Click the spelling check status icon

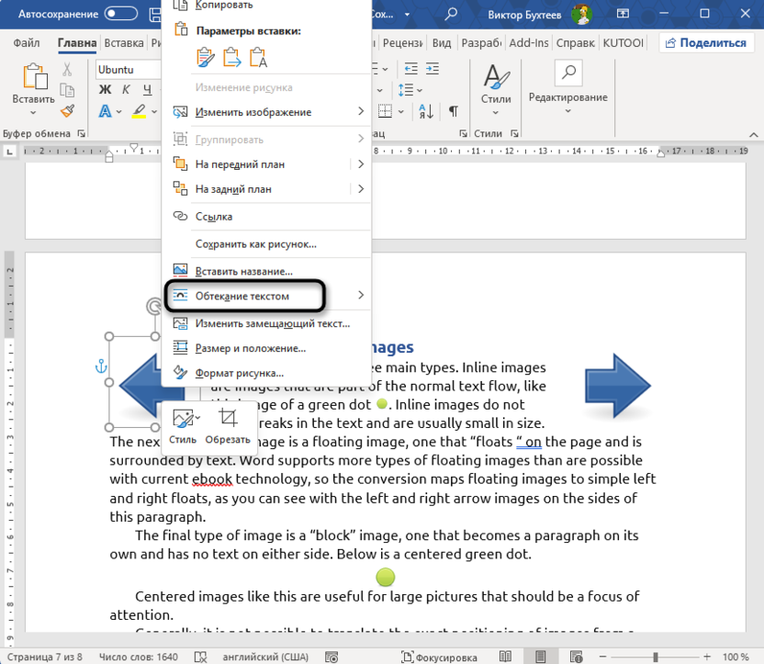click(x=201, y=657)
